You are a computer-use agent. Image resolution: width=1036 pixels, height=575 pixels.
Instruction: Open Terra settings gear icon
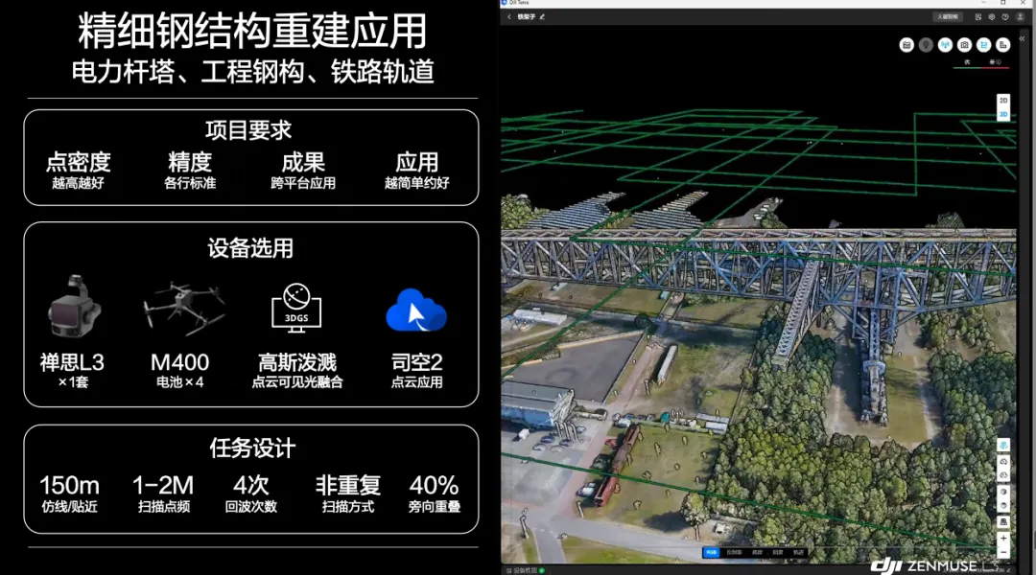[x=992, y=16]
